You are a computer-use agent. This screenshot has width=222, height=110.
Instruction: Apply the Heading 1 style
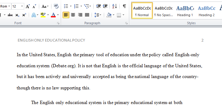coord(185,10)
